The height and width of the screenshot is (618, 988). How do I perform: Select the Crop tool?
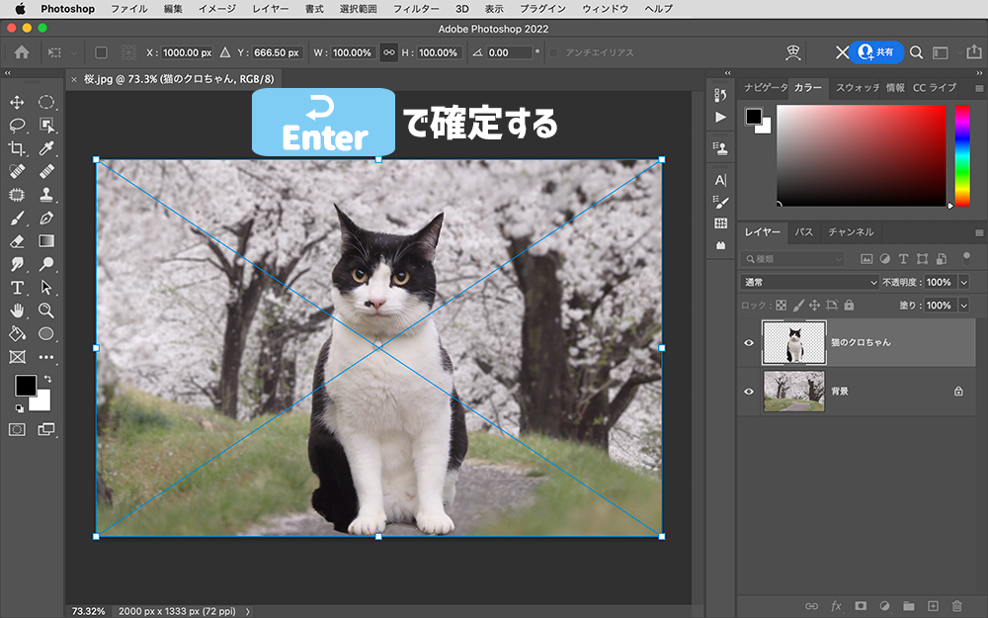[17, 148]
